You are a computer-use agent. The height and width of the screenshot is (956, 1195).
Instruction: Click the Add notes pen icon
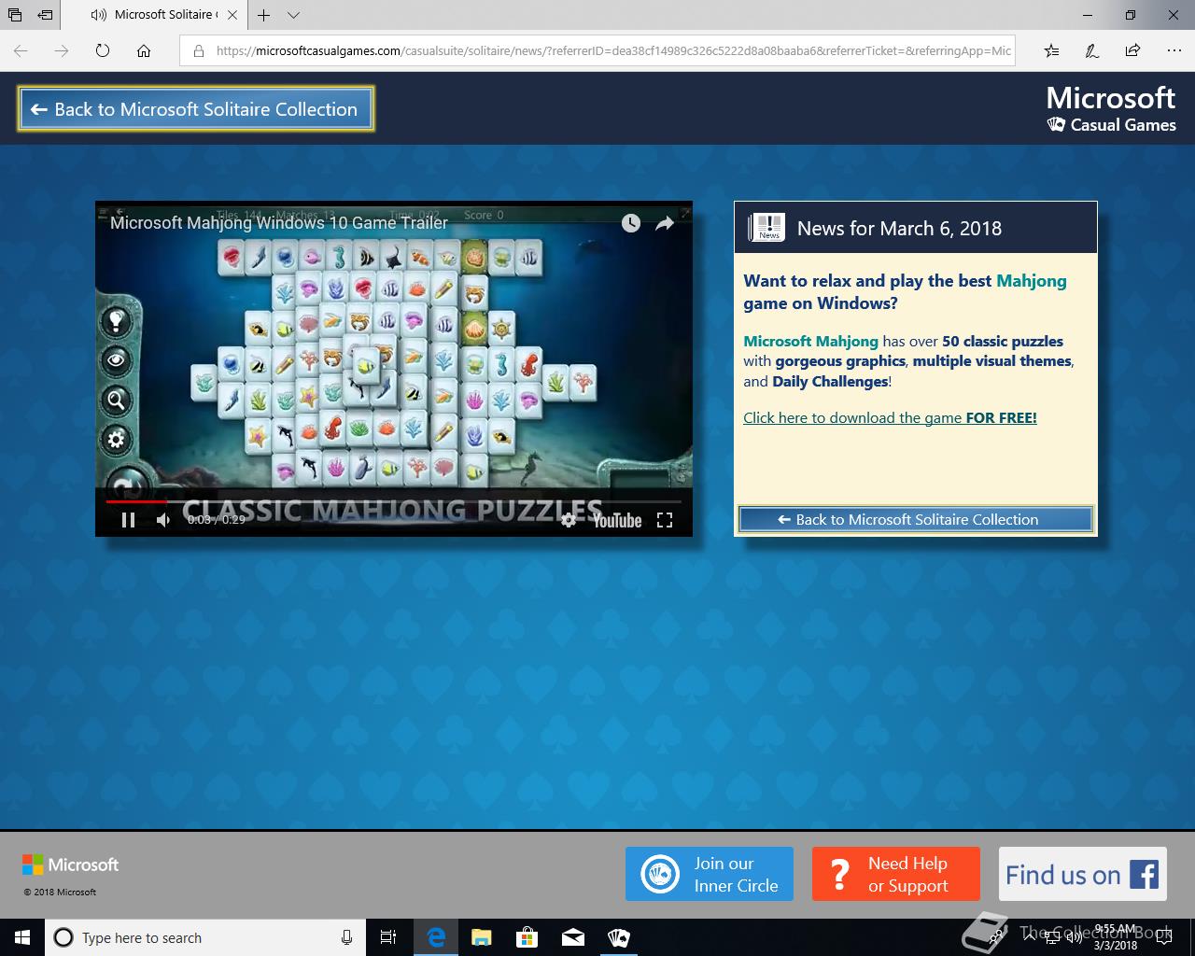[1091, 50]
